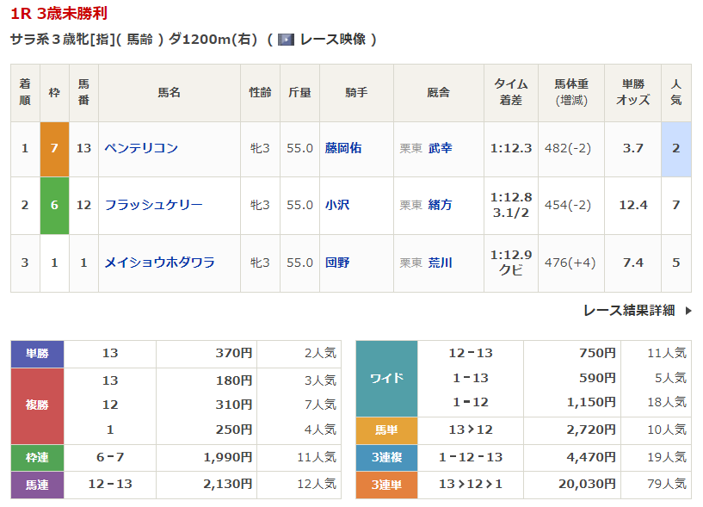The image size is (703, 507).
Task: Click the highlighted popularity rank 2 cell
Action: (675, 148)
